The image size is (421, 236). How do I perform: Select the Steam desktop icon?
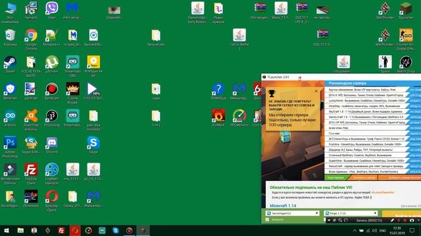tap(11, 64)
